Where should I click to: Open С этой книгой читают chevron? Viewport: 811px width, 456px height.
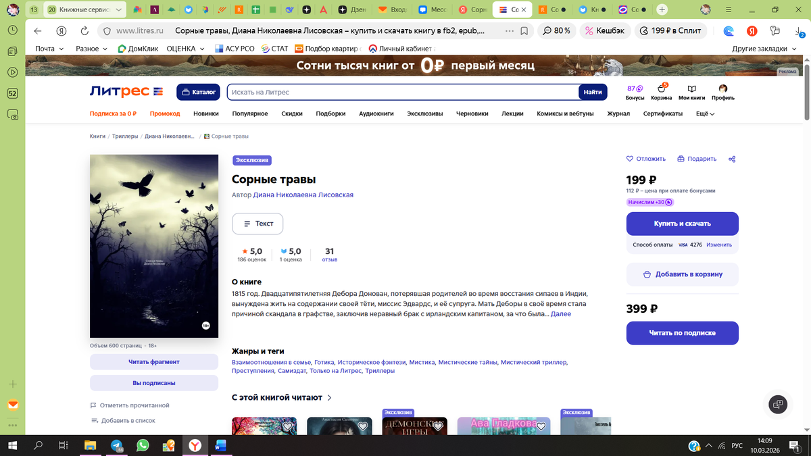[x=329, y=398]
